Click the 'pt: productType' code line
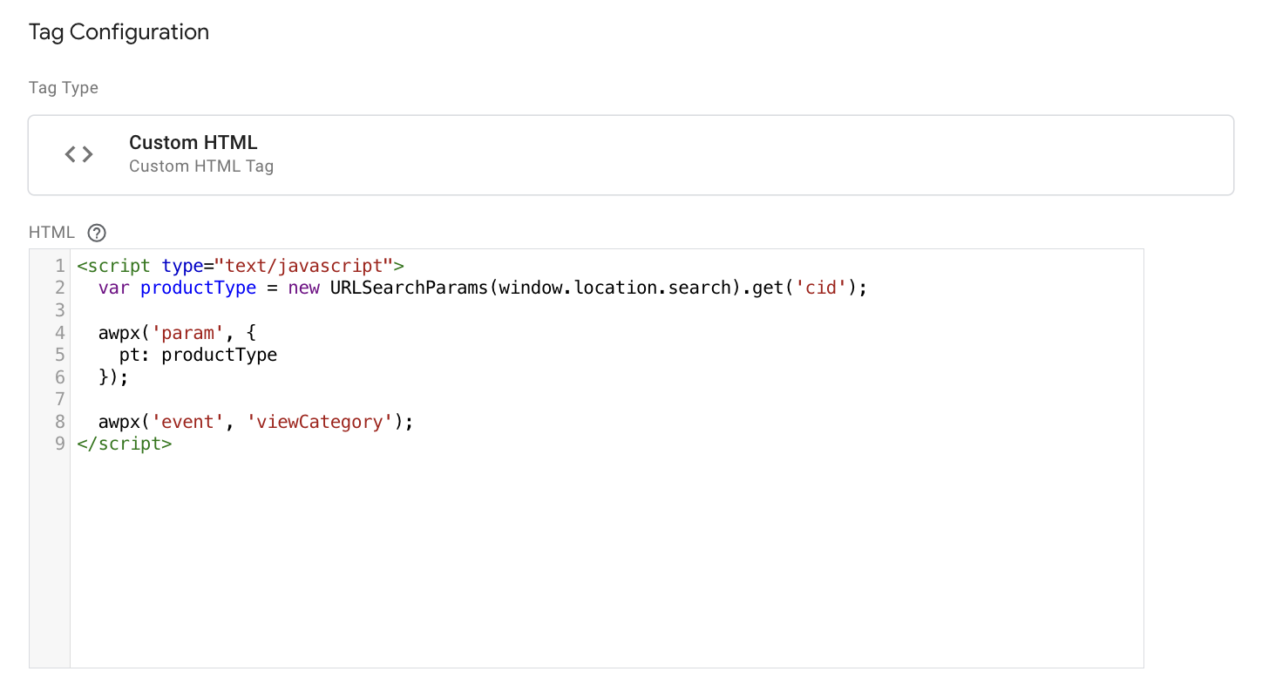Image resolution: width=1262 pixels, height=685 pixels. (x=198, y=355)
